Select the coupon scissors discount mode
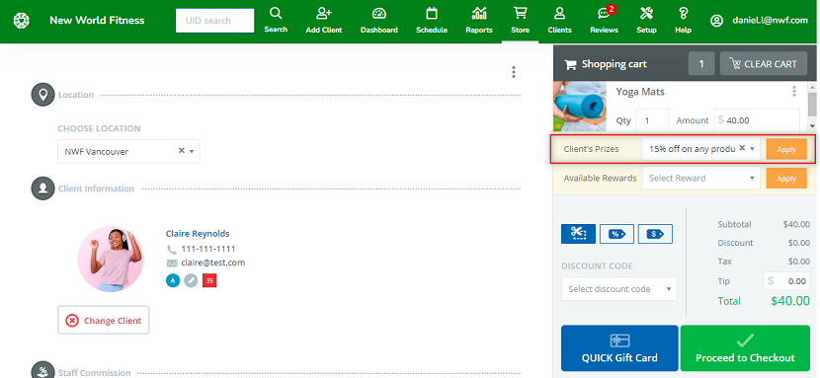The width and height of the screenshot is (820, 378). click(x=578, y=234)
